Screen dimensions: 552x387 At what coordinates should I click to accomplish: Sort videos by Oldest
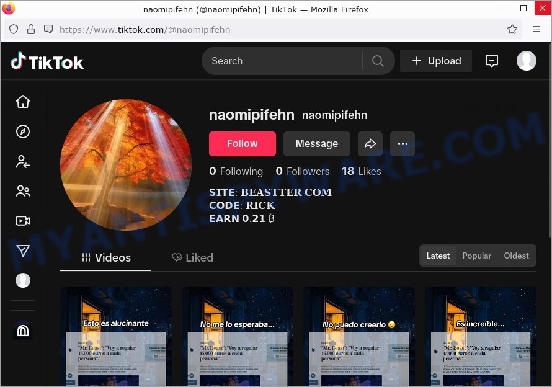pos(516,256)
